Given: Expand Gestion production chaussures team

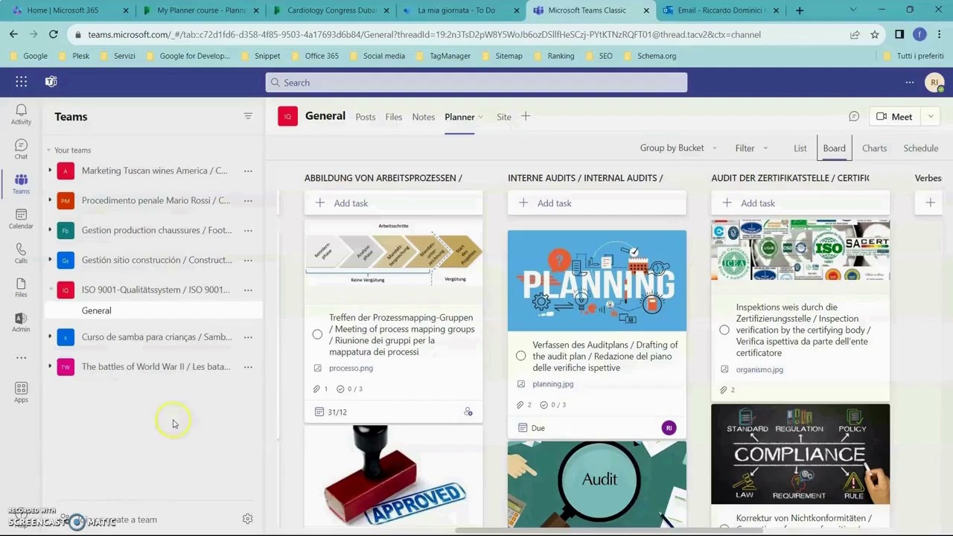Looking at the screenshot, I should pyautogui.click(x=50, y=230).
